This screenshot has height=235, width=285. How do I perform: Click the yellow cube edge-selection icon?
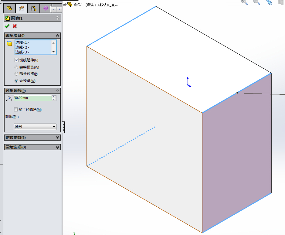click(x=9, y=43)
